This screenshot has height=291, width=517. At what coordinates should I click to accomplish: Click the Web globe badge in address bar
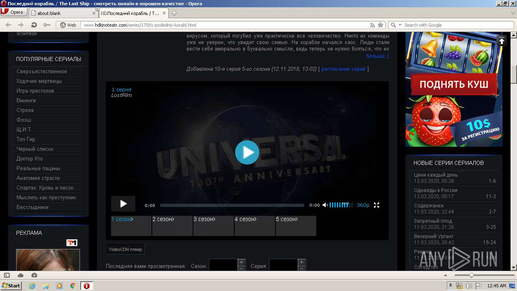point(68,25)
